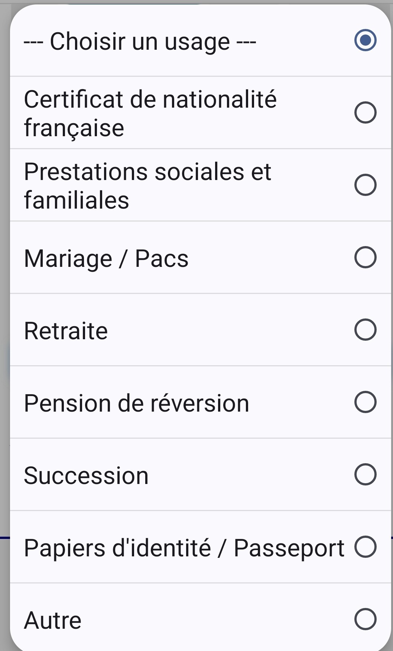
Task: Click the 'Retraite' option label
Action: tap(66, 331)
